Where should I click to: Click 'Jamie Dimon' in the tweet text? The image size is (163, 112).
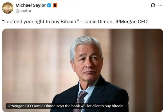tap(99, 22)
